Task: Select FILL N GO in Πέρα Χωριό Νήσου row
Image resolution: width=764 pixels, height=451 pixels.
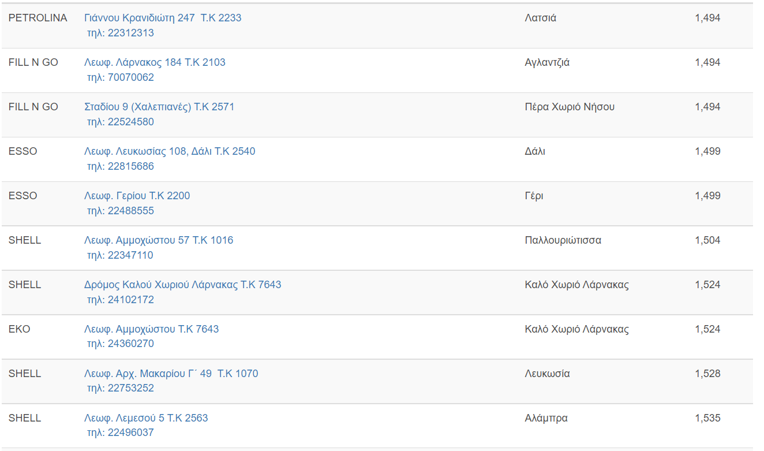Action: (33, 107)
